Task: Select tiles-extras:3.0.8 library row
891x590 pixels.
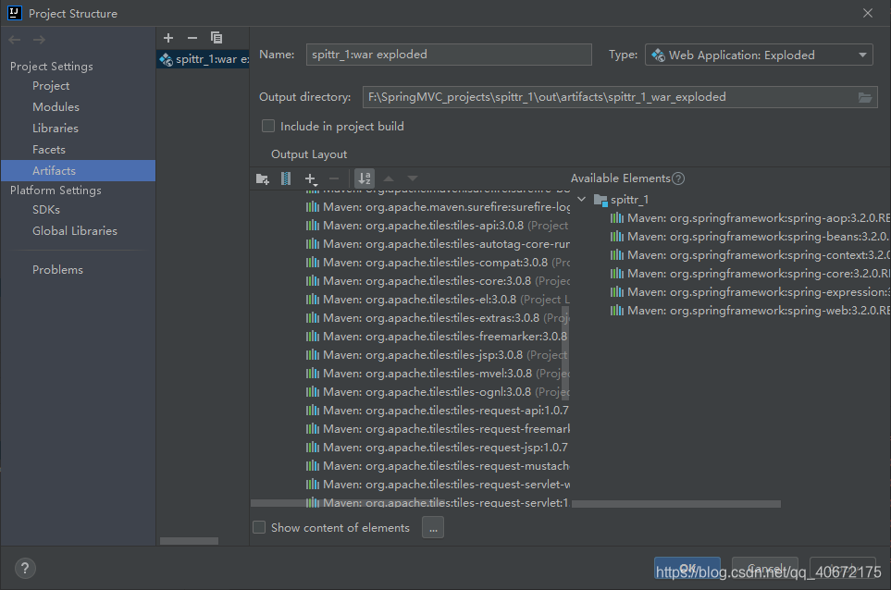Action: point(438,318)
